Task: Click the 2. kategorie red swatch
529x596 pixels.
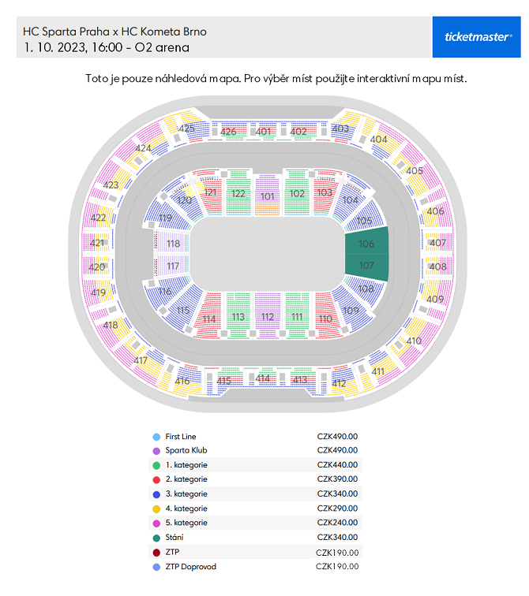Action: pyautogui.click(x=156, y=479)
